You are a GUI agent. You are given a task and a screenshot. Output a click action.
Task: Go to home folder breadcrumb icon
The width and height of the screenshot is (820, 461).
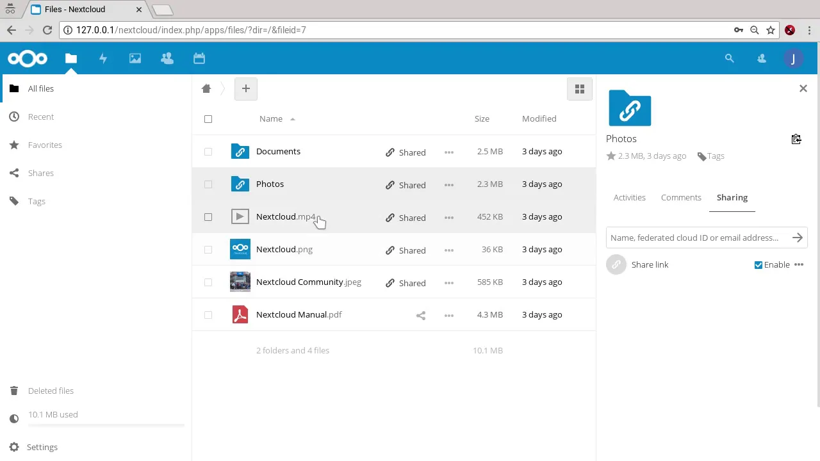tap(206, 89)
